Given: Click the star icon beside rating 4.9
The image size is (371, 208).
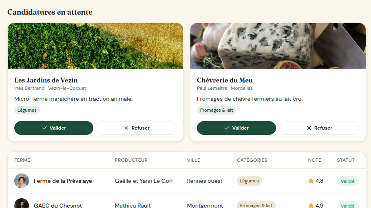Looking at the screenshot, I should tap(311, 206).
